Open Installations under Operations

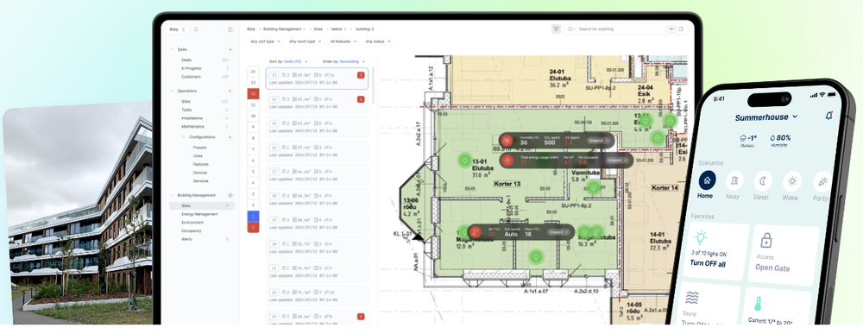[192, 117]
